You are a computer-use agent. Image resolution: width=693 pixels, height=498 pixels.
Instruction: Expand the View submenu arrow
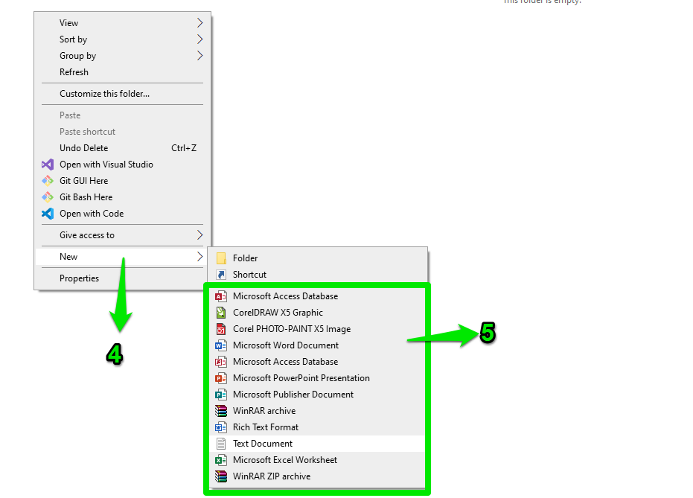pos(199,22)
